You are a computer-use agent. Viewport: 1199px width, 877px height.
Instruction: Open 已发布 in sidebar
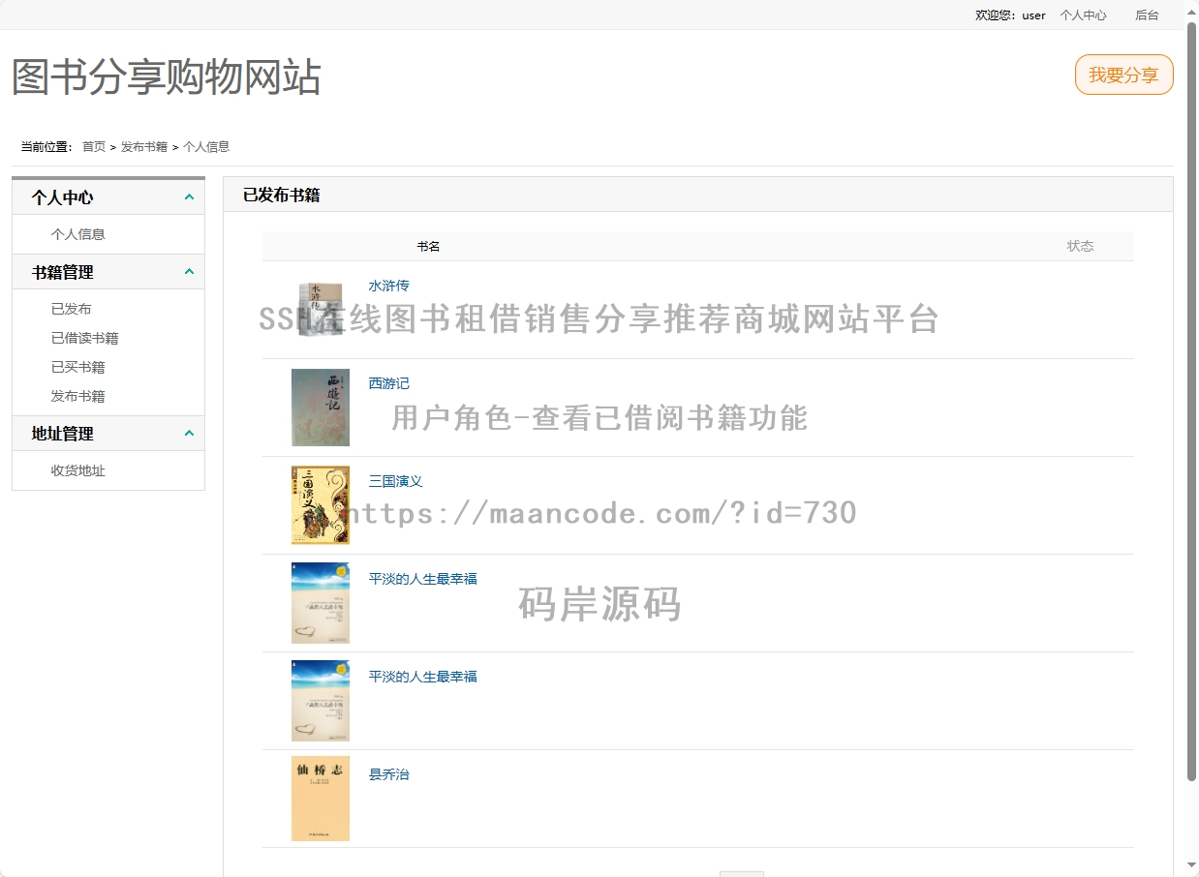(x=72, y=309)
